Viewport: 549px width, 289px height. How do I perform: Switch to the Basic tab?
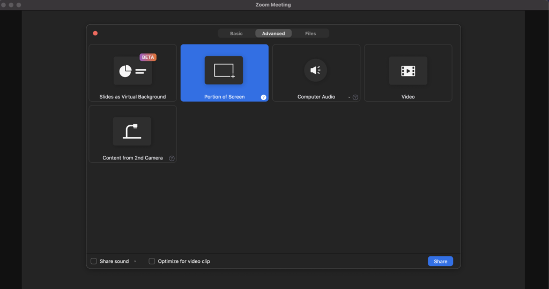tap(236, 34)
